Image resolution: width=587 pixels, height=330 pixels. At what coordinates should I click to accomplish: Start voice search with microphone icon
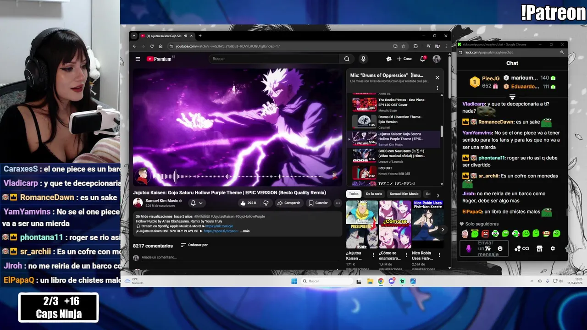(363, 59)
